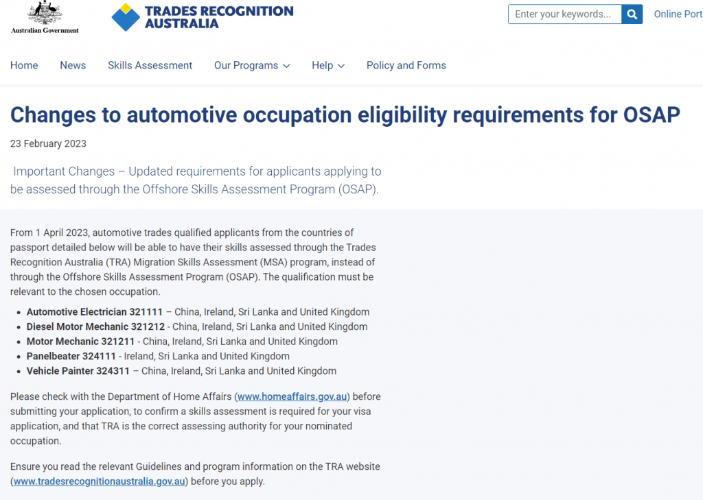Image resolution: width=703 pixels, height=500 pixels.
Task: Follow the www.homeaffairs.gov.au link
Action: (x=293, y=396)
